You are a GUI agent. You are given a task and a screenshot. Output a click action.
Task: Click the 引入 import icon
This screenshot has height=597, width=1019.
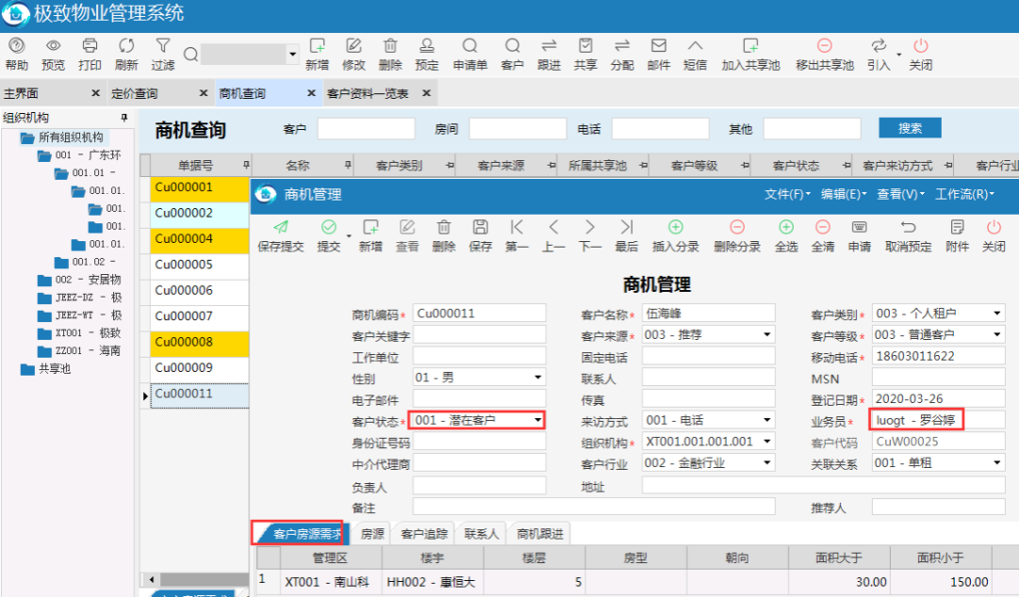pos(879,45)
